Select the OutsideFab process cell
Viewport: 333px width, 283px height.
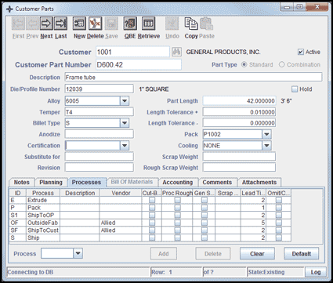(43, 223)
